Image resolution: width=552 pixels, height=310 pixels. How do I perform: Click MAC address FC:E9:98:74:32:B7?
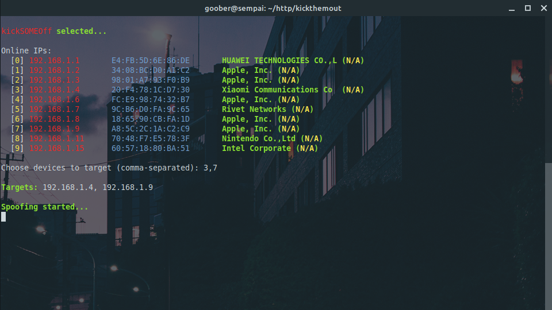(x=151, y=99)
